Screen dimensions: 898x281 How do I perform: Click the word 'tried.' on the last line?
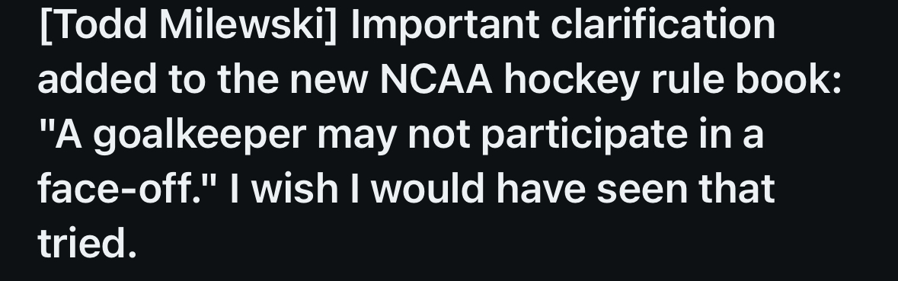tap(87, 243)
